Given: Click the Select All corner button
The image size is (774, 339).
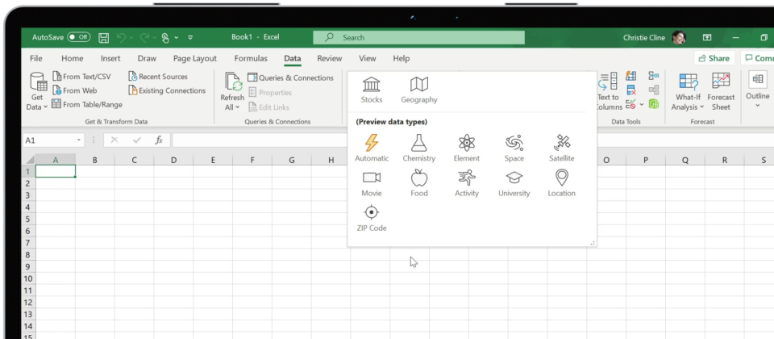Looking at the screenshot, I should 29,160.
